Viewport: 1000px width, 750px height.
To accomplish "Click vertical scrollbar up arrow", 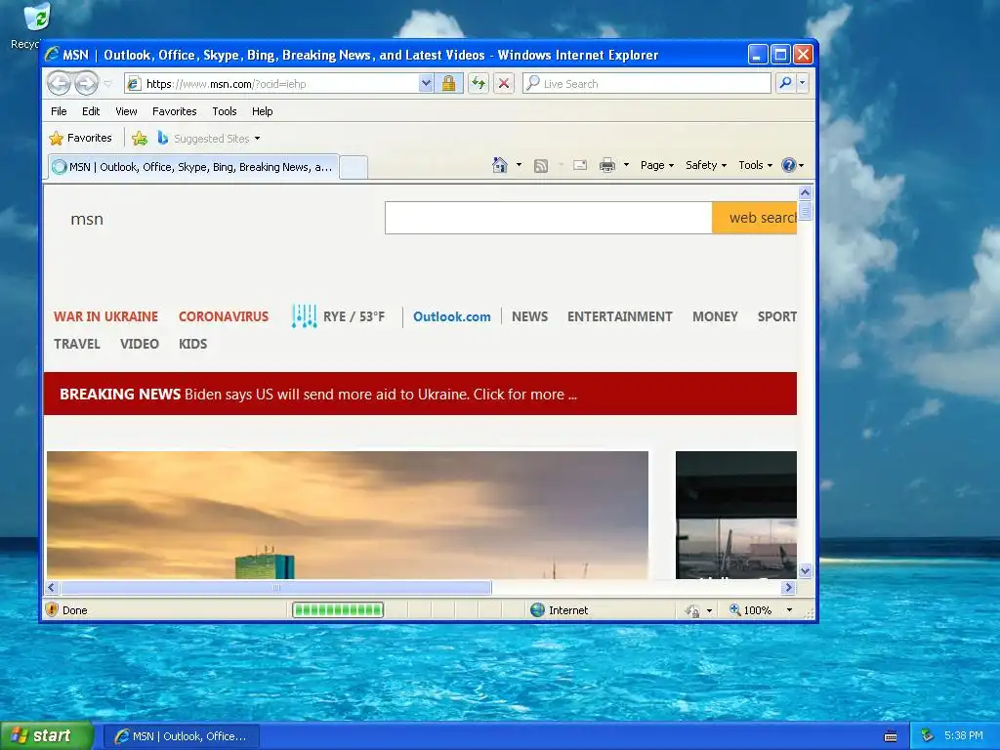I will [x=805, y=192].
